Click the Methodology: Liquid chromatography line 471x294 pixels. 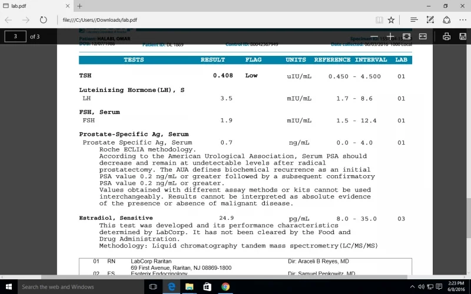(x=238, y=246)
